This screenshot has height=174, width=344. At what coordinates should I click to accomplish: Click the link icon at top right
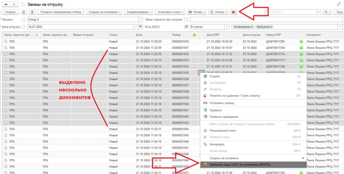coord(339,4)
